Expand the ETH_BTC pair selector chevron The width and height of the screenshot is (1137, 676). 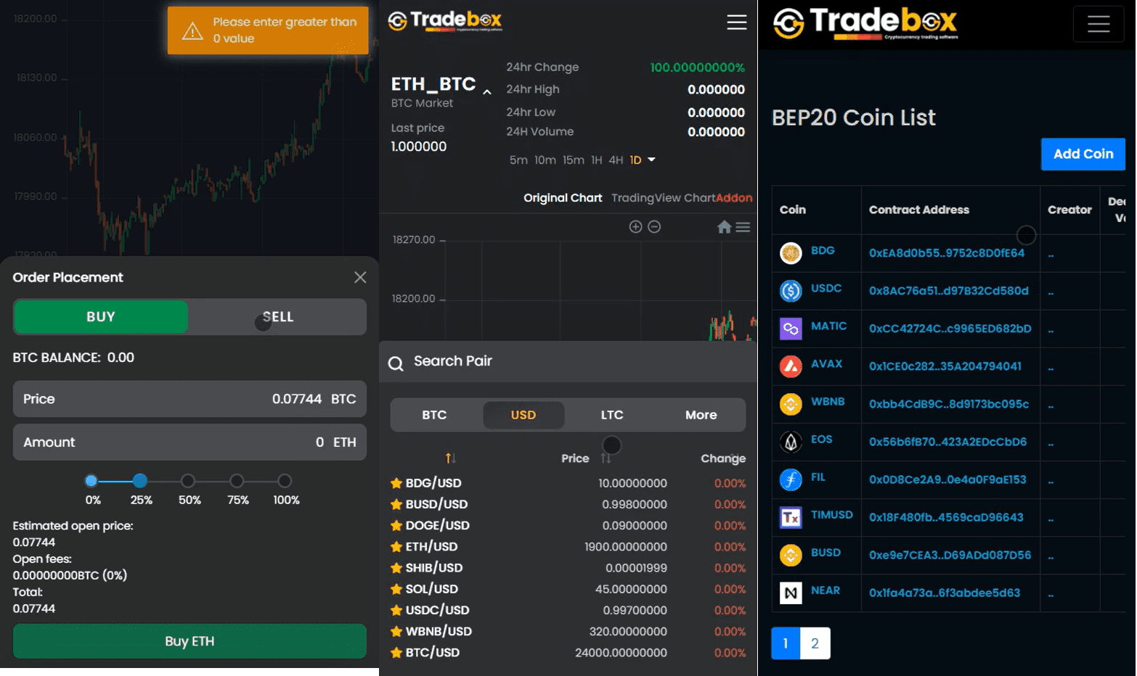[x=487, y=92]
